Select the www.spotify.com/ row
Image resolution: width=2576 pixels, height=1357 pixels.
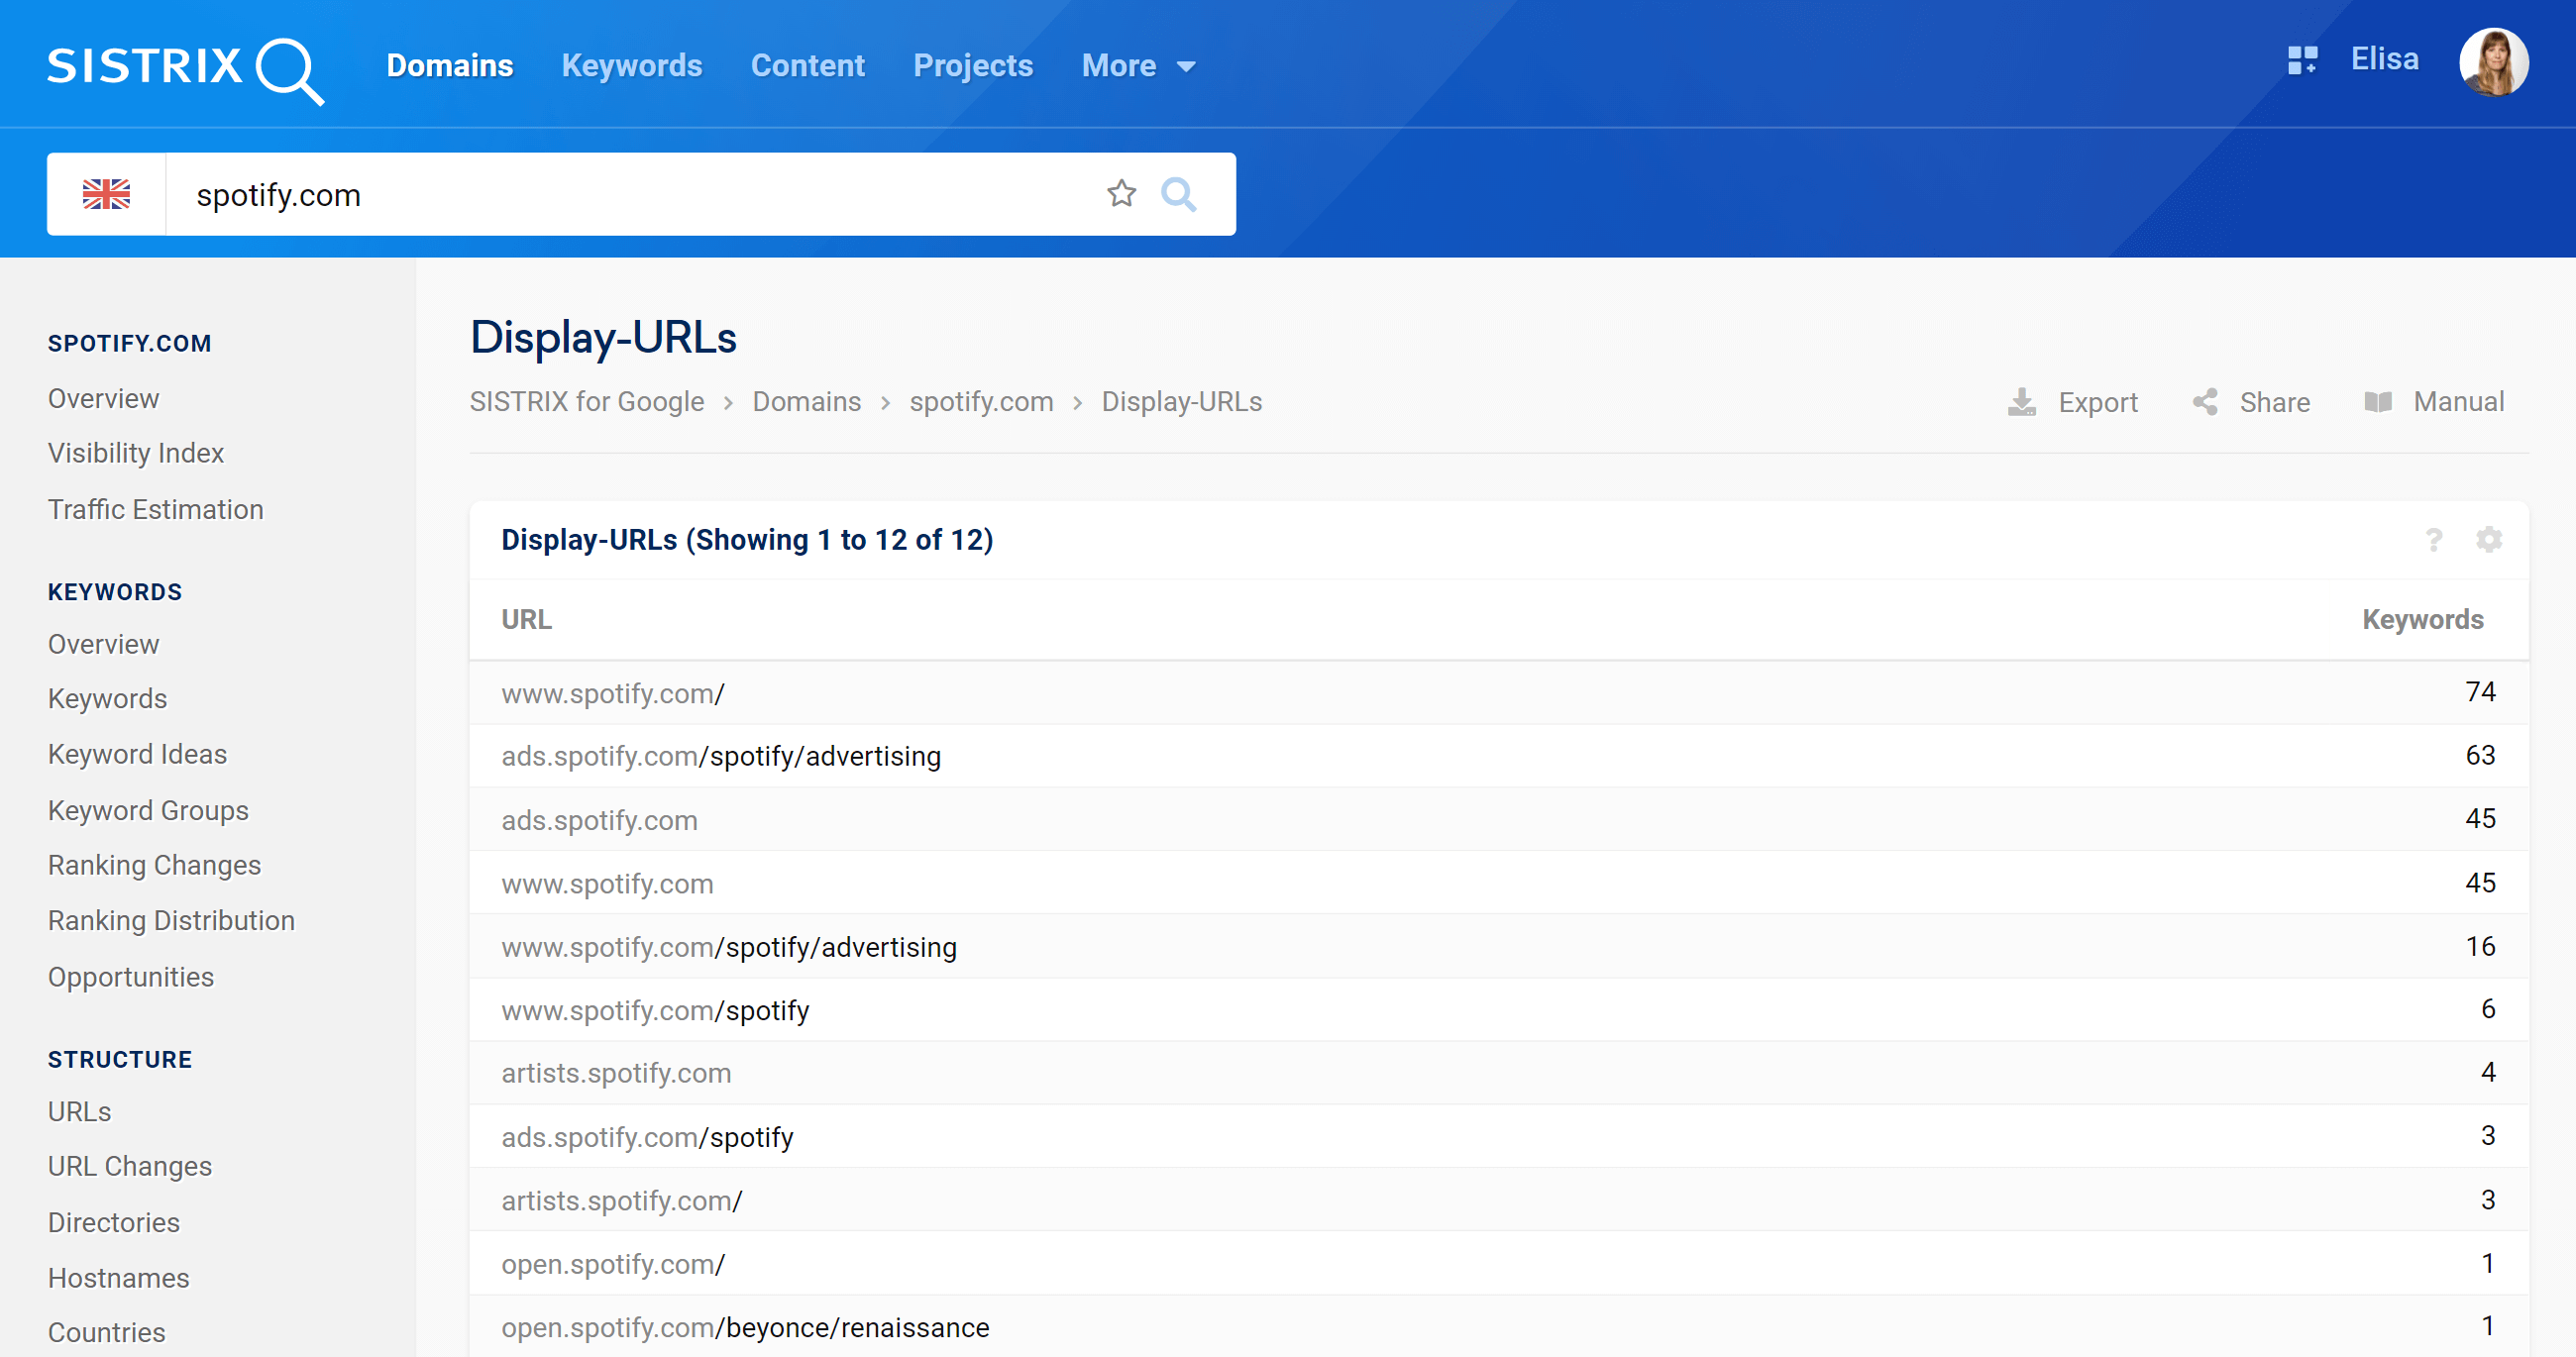point(1498,693)
